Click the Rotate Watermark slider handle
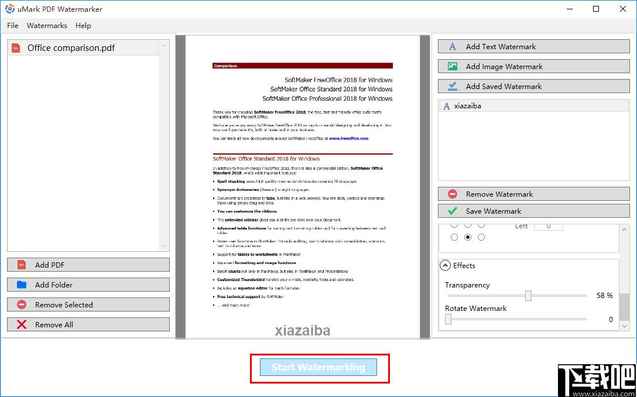Image resolution: width=637 pixels, height=397 pixels. 448,319
